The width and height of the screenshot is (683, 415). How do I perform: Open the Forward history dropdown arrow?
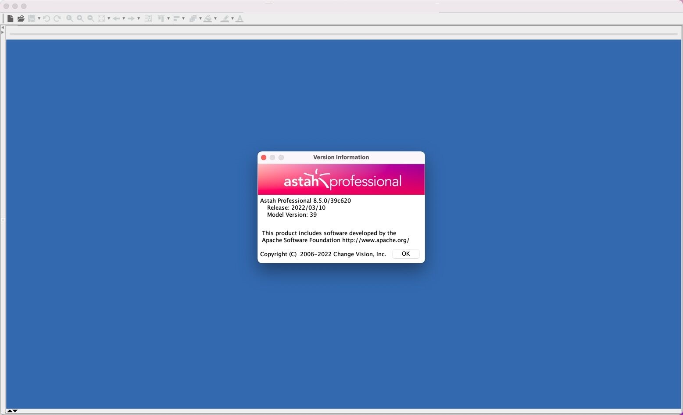(x=139, y=18)
